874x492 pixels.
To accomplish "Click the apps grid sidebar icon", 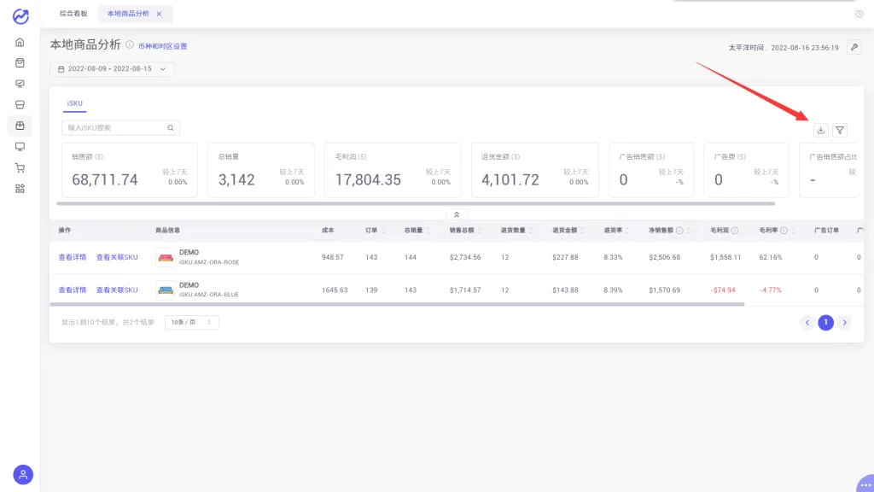I will pyautogui.click(x=20, y=189).
